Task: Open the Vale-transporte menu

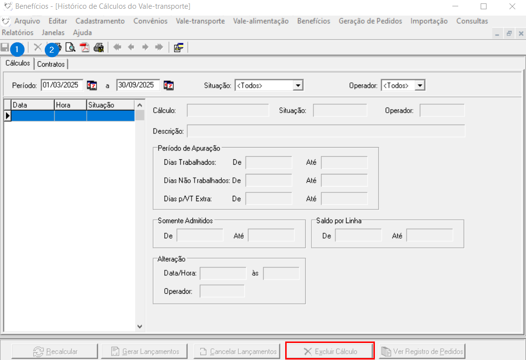Action: (x=200, y=21)
